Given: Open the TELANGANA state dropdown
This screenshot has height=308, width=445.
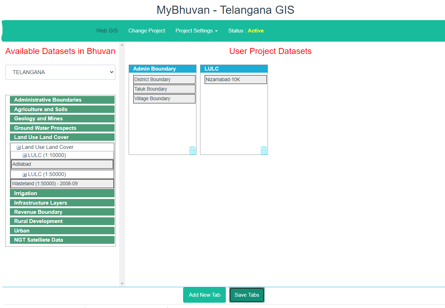Looking at the screenshot, I should [x=60, y=72].
